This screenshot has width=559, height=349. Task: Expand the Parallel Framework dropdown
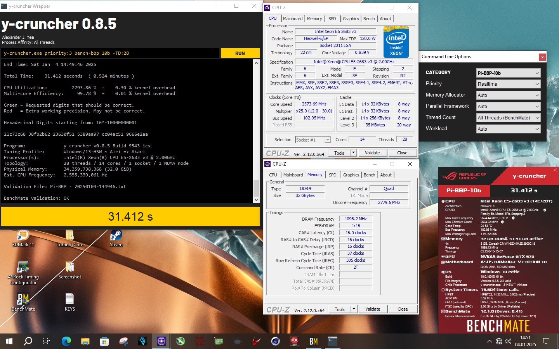509,106
